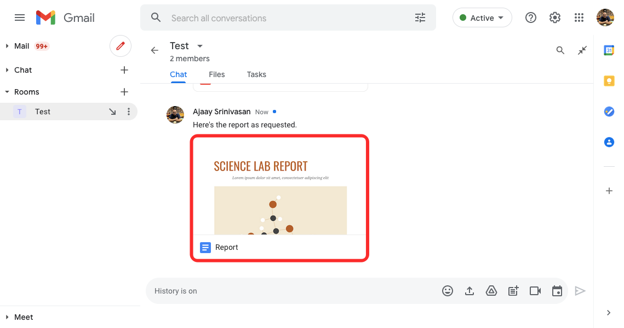The image size is (624, 328).
Task: Expand the Test room options arrow
Action: pyautogui.click(x=199, y=46)
